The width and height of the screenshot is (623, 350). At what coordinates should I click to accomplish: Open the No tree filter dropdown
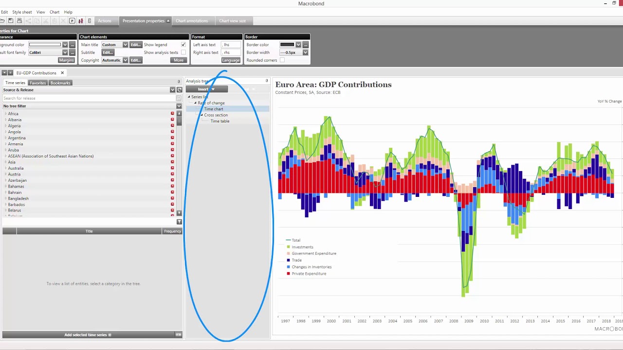179,106
